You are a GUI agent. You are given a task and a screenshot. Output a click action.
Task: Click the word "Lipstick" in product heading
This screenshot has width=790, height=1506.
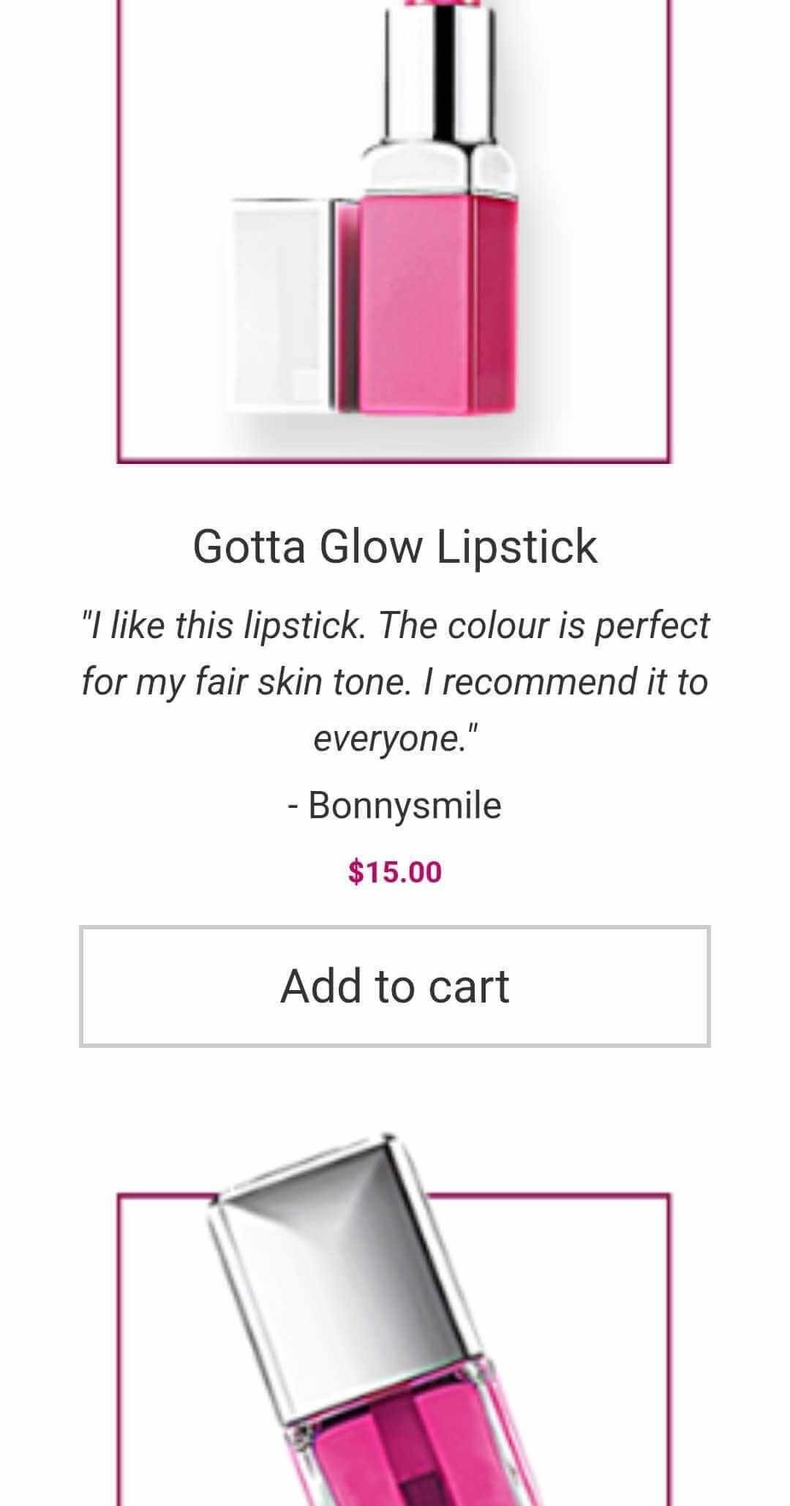point(518,547)
